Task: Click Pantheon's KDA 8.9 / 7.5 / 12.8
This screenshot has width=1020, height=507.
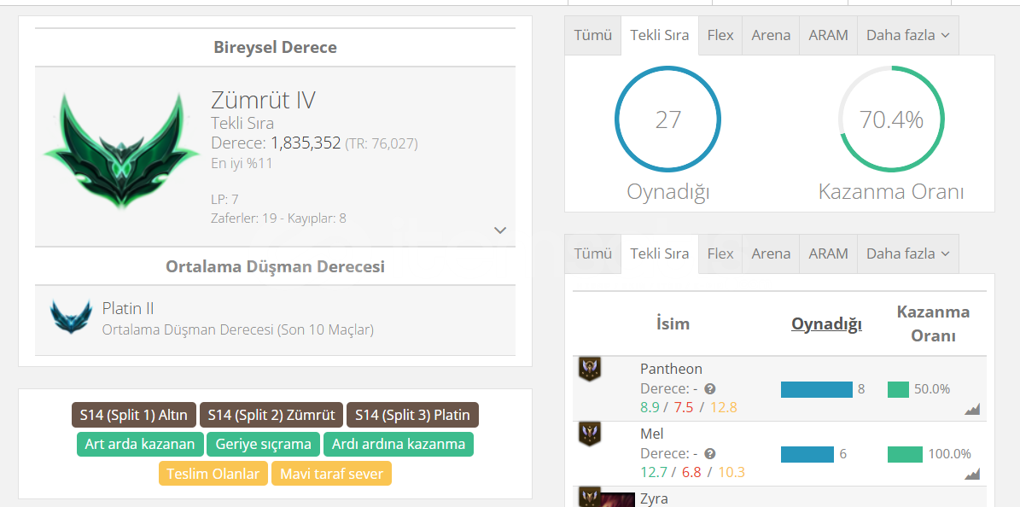Action: (x=688, y=407)
